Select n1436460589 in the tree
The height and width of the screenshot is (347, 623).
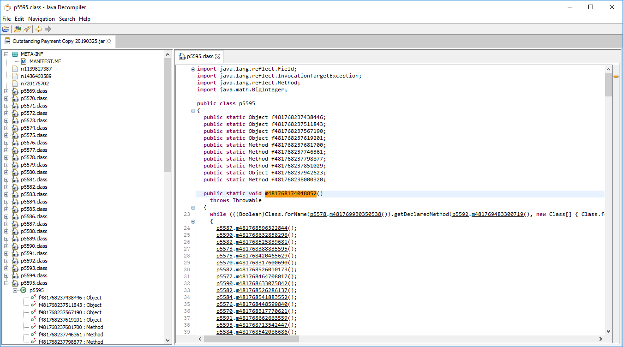pos(36,76)
